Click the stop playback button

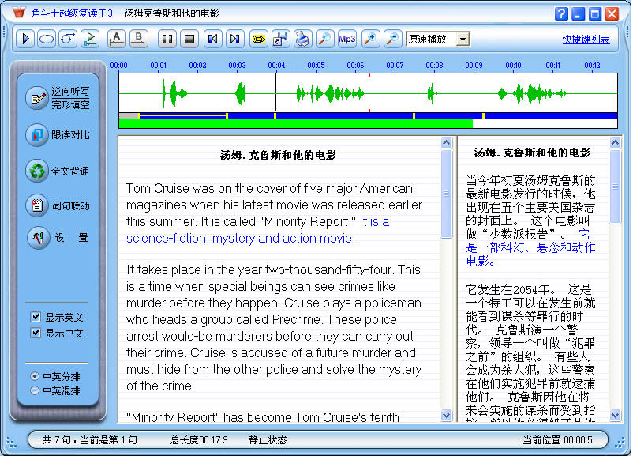coord(189,39)
